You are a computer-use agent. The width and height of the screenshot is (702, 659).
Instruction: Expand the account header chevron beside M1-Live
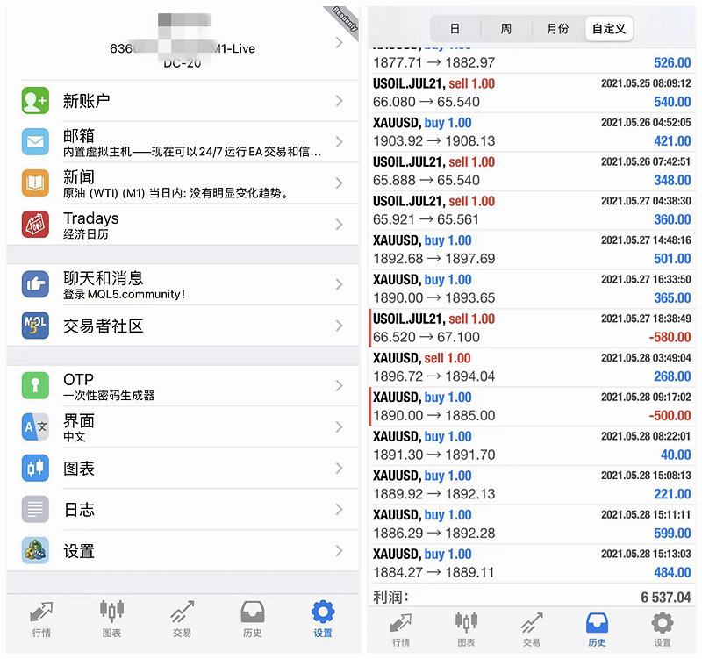(340, 42)
